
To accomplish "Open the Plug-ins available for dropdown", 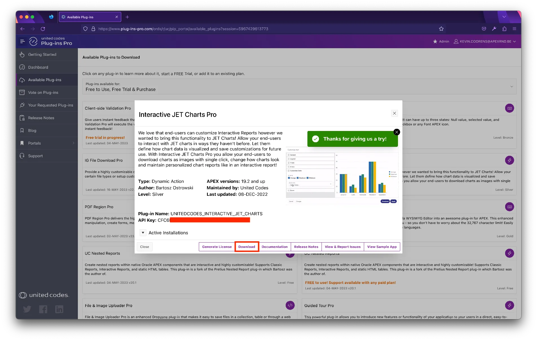I will click(299, 86).
